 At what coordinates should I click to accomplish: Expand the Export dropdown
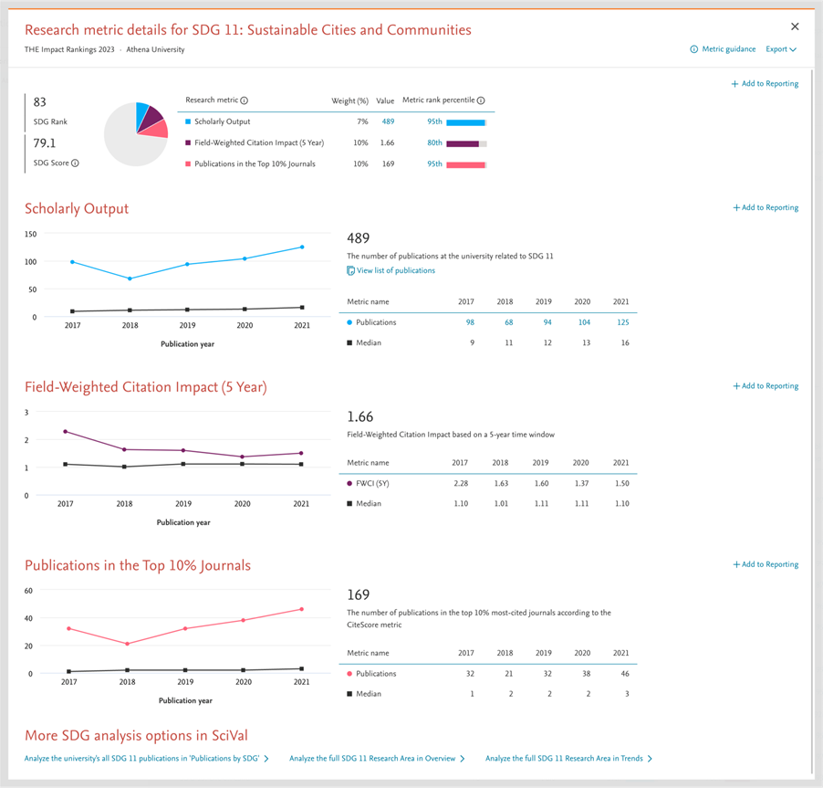tap(780, 49)
